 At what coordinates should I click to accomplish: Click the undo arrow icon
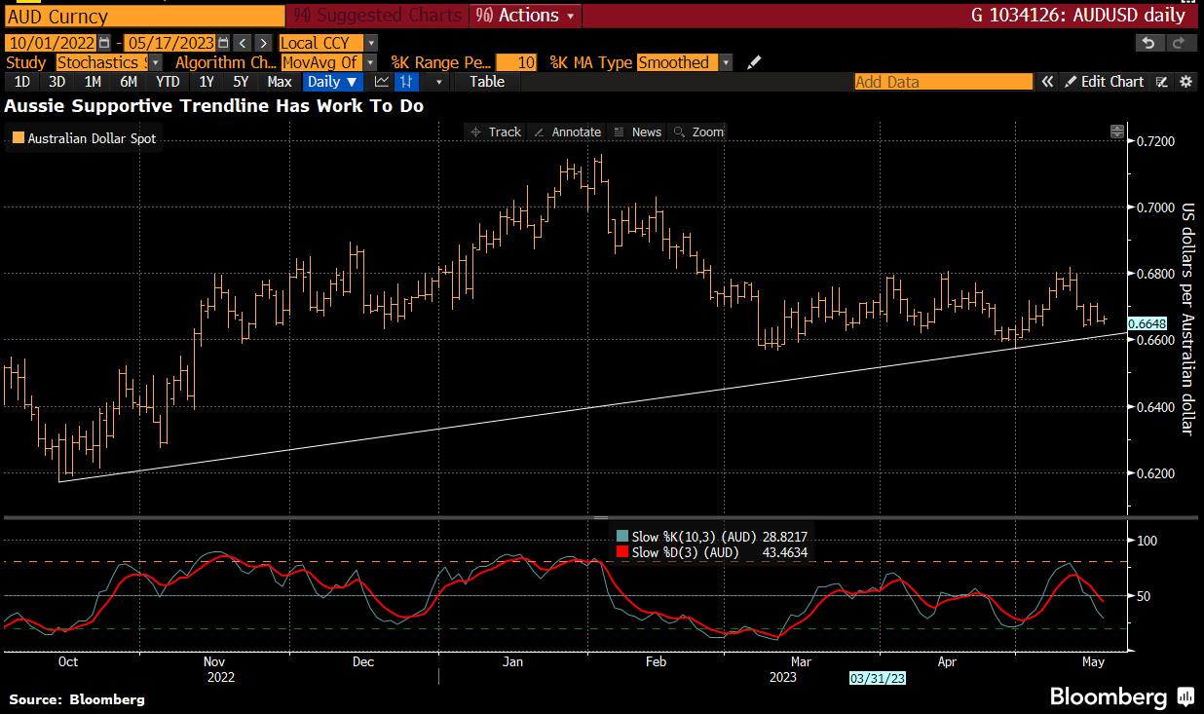pyautogui.click(x=1149, y=43)
